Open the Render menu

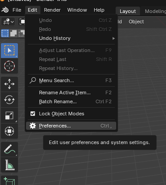point(52,10)
